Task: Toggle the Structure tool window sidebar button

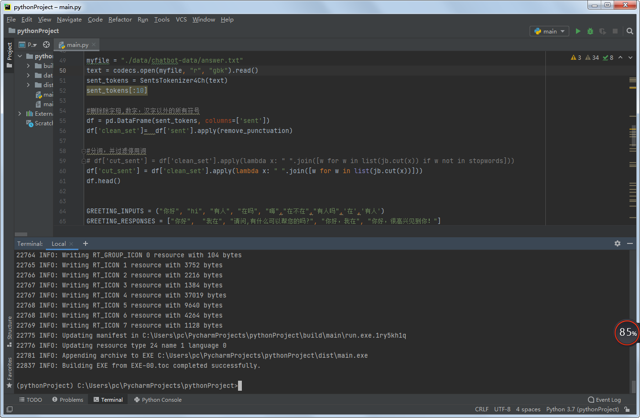Action: [x=9, y=331]
